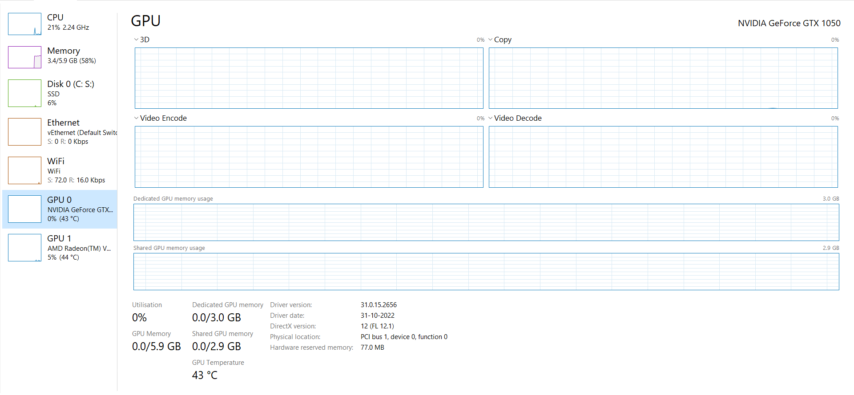
Task: Click the 3.4/5.9 GB (58%) memory stat
Action: click(x=72, y=61)
